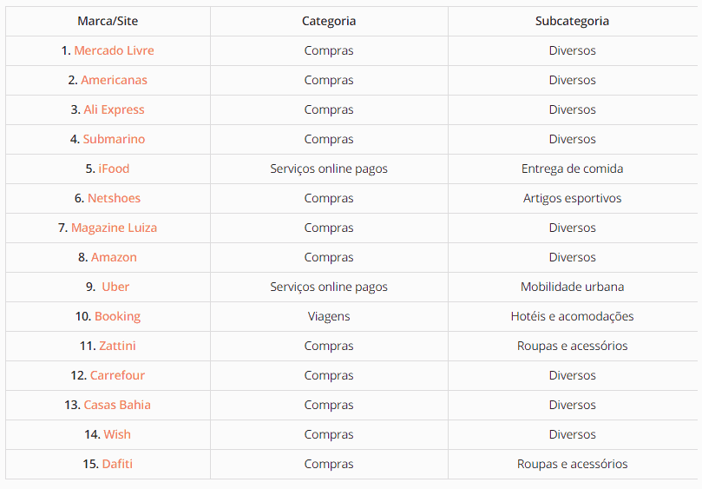Select the Categoria column header

[329, 21]
